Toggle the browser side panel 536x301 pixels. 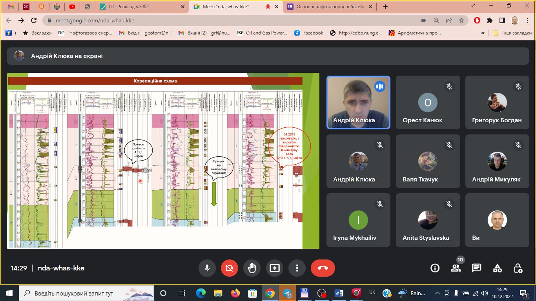pyautogui.click(x=502, y=20)
